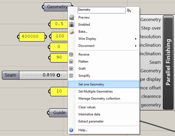Click the Seam slider label
This screenshot has height=136, width=175.
[10, 75]
